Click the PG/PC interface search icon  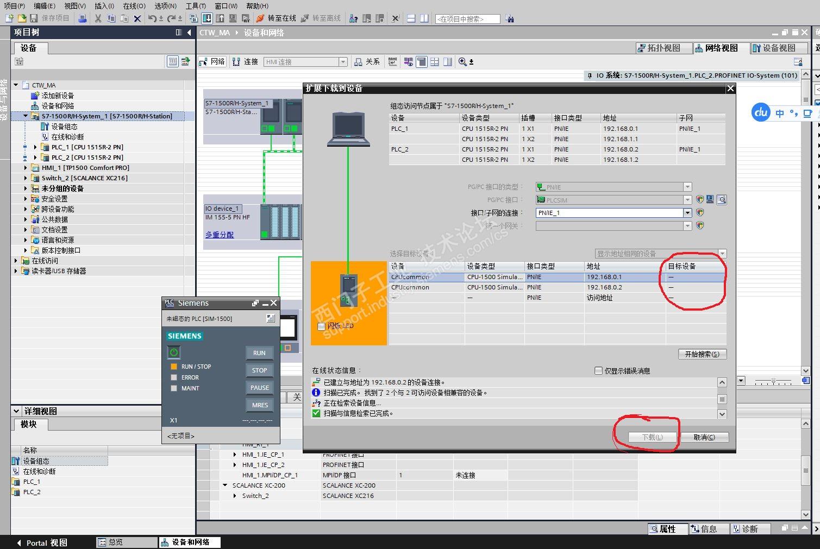tap(722, 200)
